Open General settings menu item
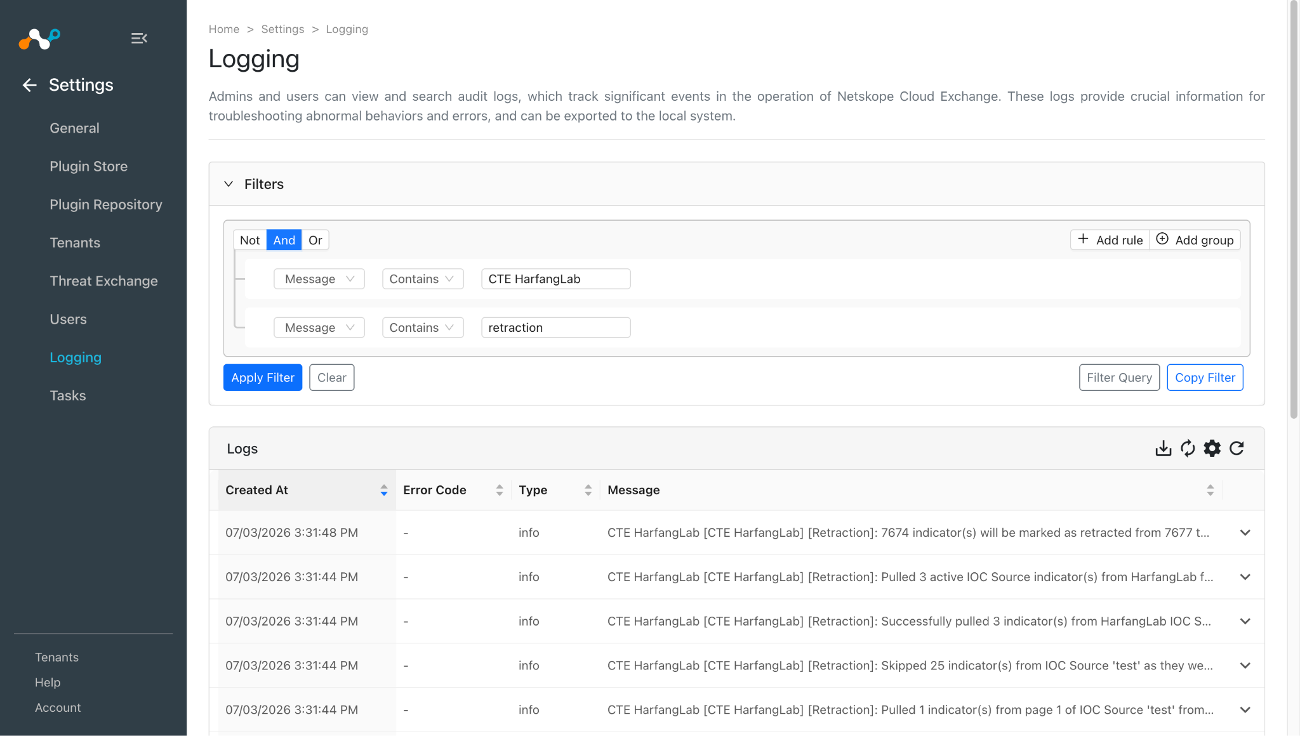Viewport: 1300px width, 736px height. click(x=74, y=128)
